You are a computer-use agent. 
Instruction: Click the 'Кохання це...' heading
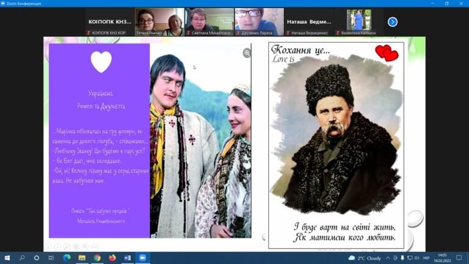[300, 50]
